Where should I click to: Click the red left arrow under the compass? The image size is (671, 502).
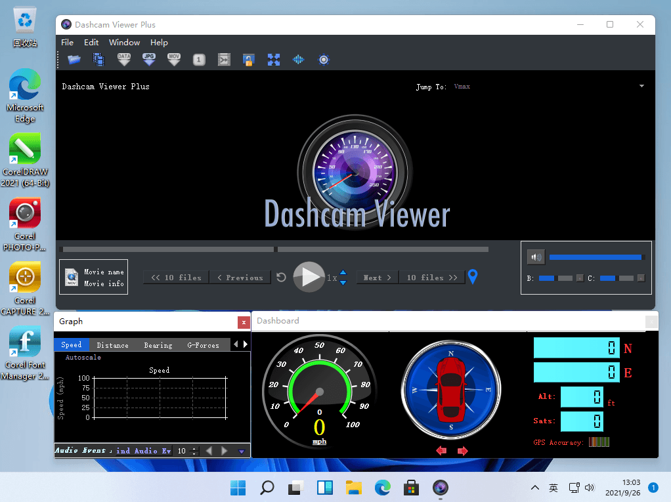click(x=441, y=451)
